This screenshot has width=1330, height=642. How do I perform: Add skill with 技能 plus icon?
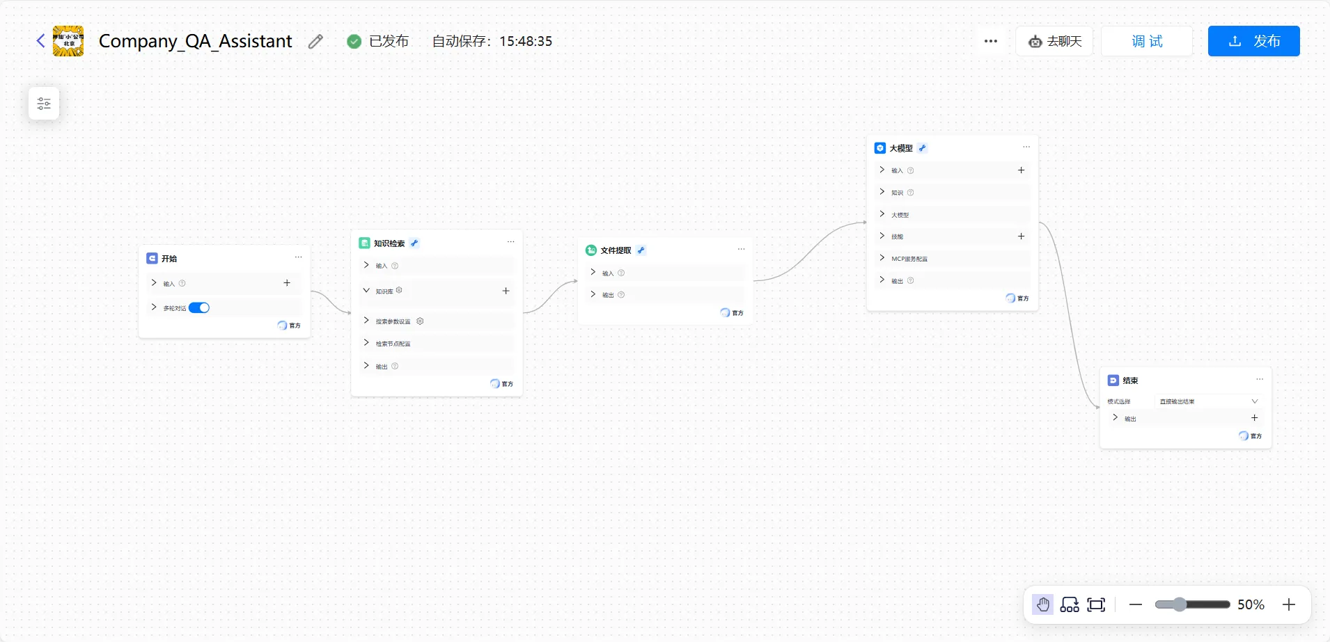(1021, 236)
